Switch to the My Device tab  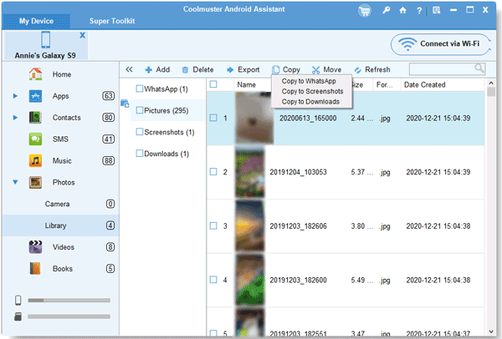coord(36,21)
